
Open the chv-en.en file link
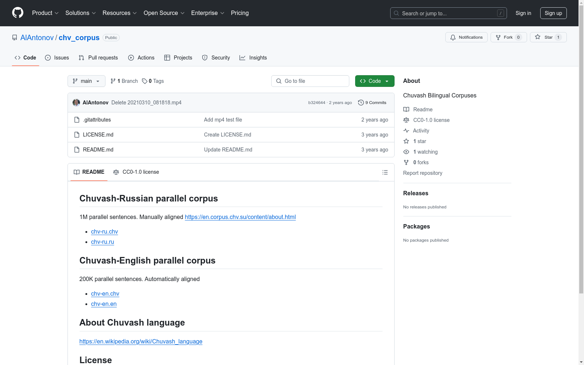pyautogui.click(x=104, y=304)
